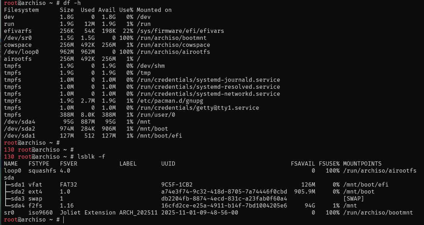Click the MOUNTPOINTS column header
The width and height of the screenshot is (424, 225).
coord(362,164)
